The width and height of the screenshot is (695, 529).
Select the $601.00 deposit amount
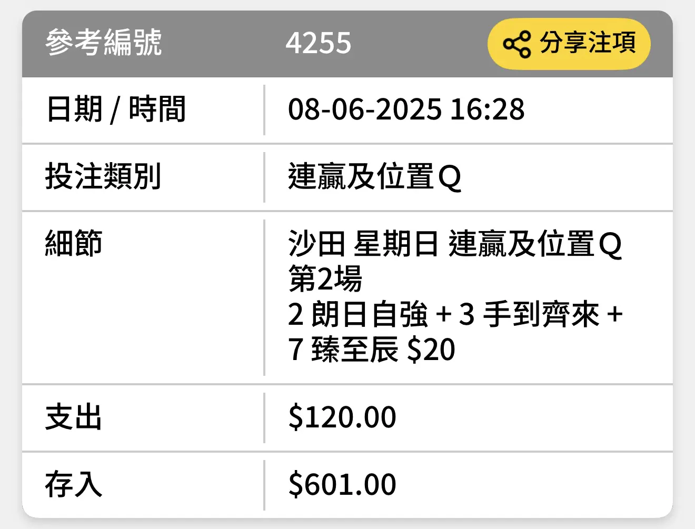pos(342,484)
